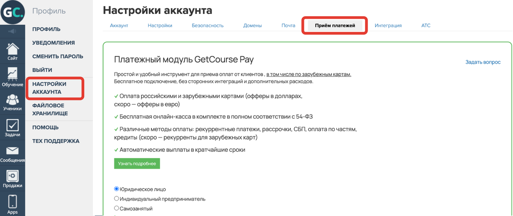Switch to the АТС tab

click(x=426, y=25)
